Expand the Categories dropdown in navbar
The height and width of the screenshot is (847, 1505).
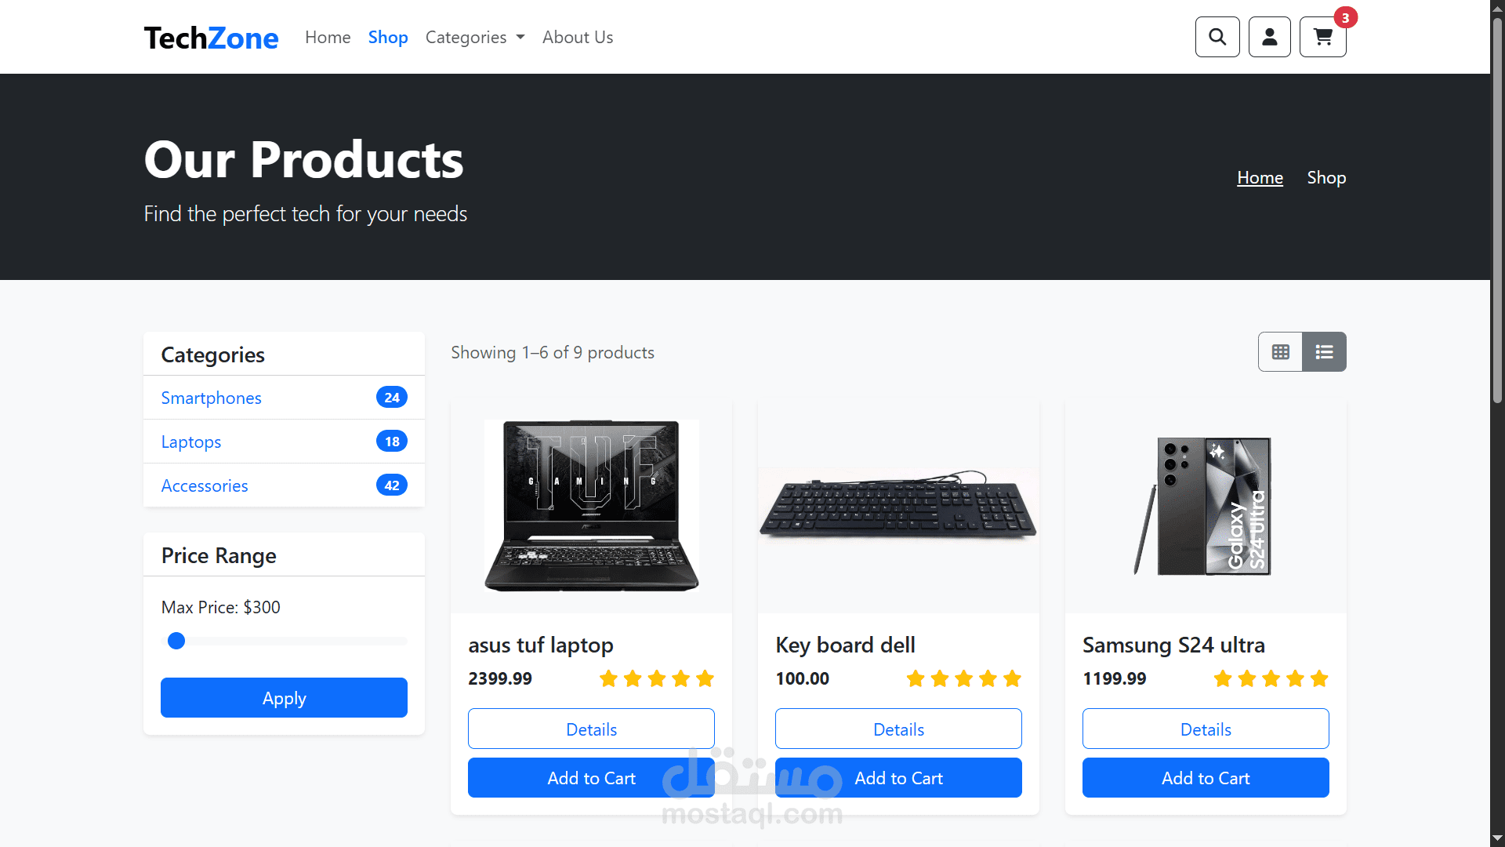[x=475, y=38]
